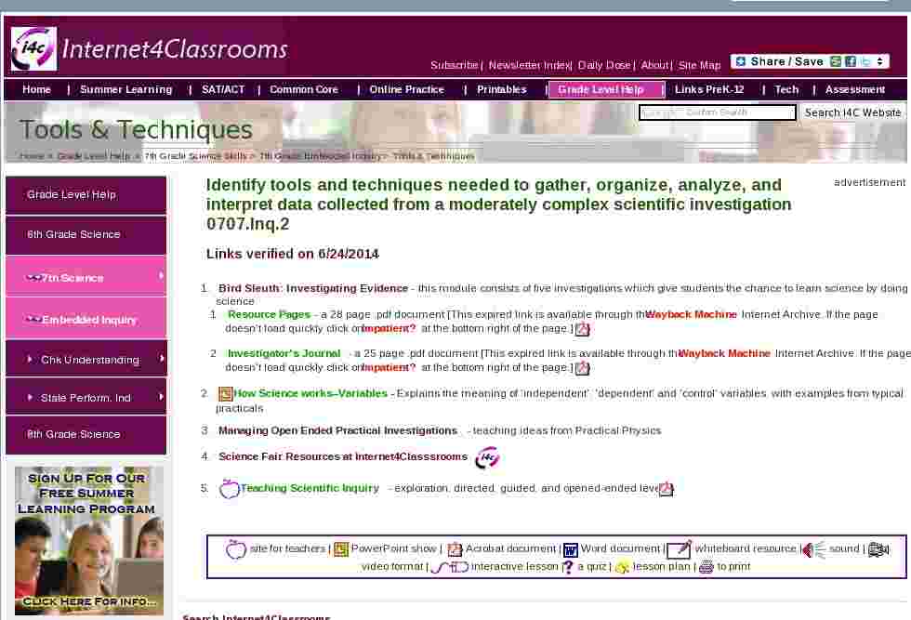Click the Site Map link
This screenshot has height=620, width=911.
point(699,65)
